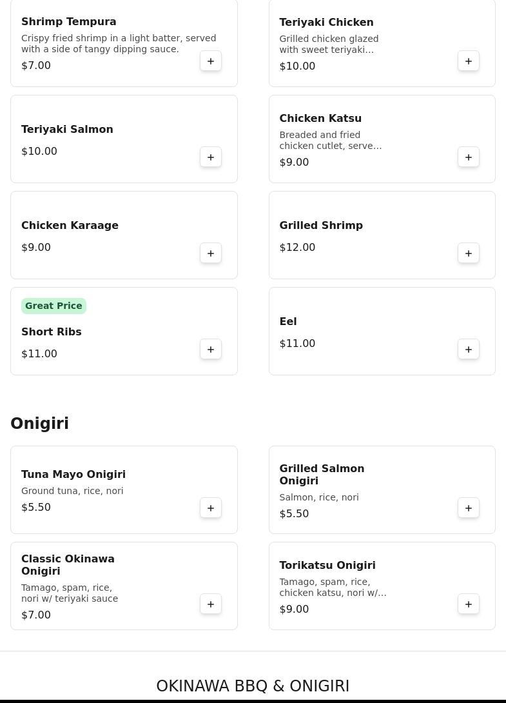The height and width of the screenshot is (703, 506).
Task: Add Tuna Mayo Onigiri to order
Action: (211, 508)
